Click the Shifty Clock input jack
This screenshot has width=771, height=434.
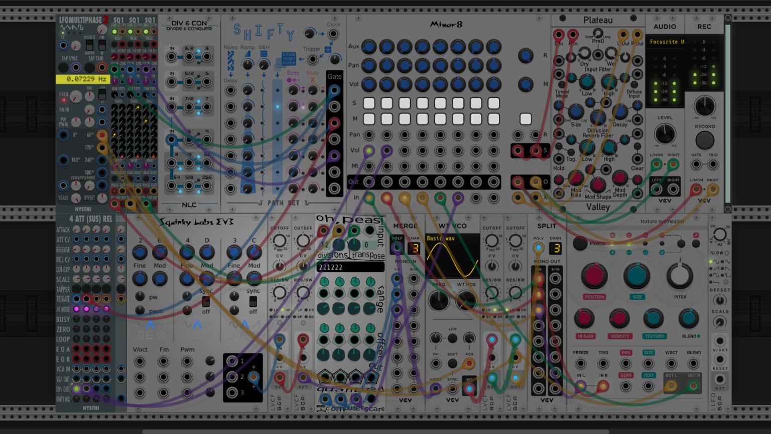[x=333, y=34]
